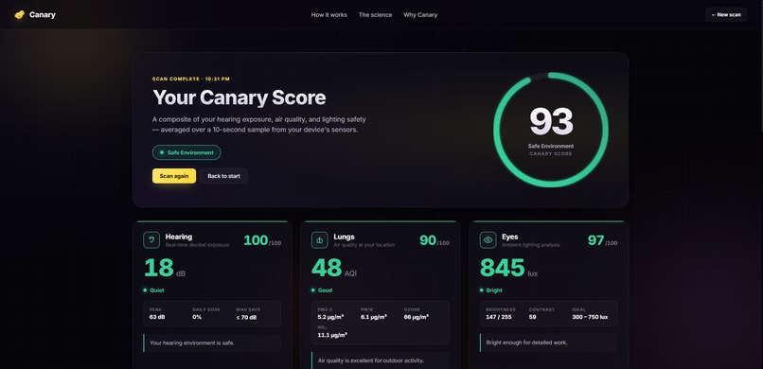
Task: Click the composite description paragraph
Action: point(259,125)
